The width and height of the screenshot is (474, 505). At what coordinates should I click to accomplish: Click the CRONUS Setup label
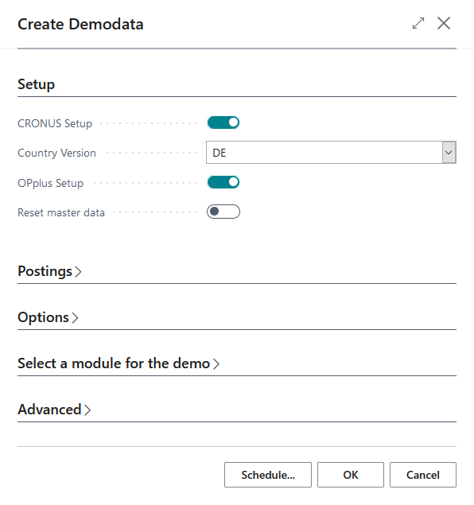click(55, 123)
